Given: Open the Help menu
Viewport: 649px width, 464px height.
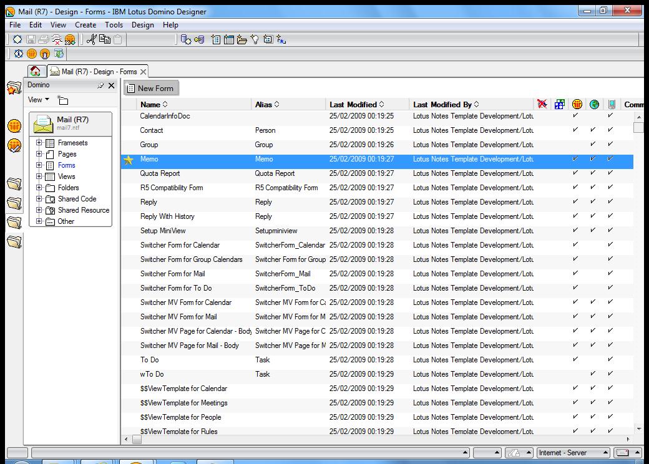Looking at the screenshot, I should [170, 25].
